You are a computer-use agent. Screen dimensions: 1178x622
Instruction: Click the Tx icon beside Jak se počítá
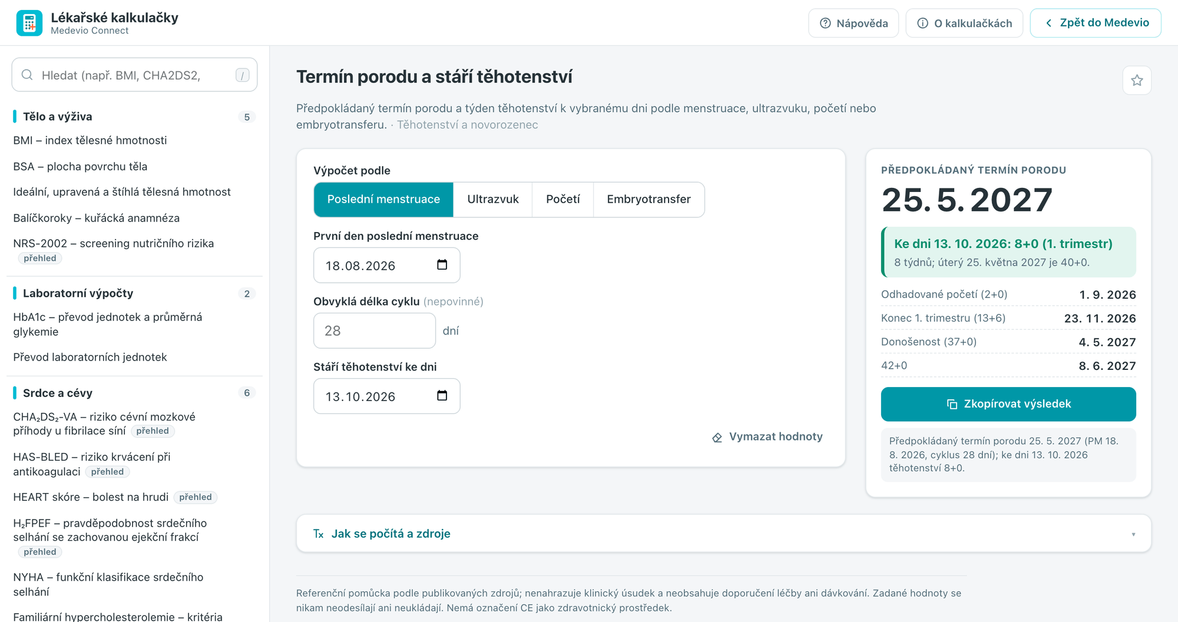click(319, 534)
